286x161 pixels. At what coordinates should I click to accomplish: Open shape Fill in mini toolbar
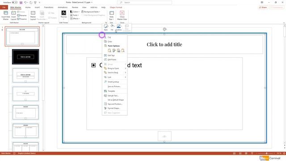(112, 27)
